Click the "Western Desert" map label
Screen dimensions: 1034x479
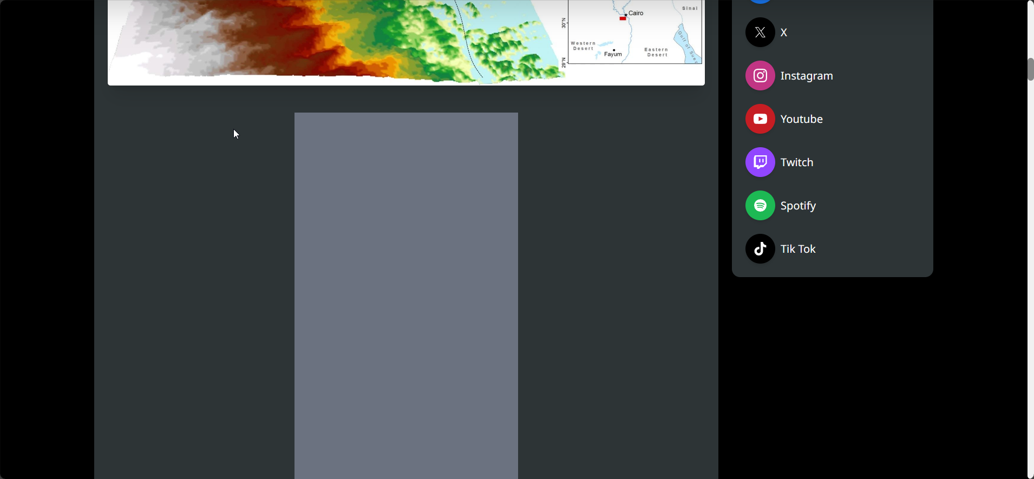583,46
